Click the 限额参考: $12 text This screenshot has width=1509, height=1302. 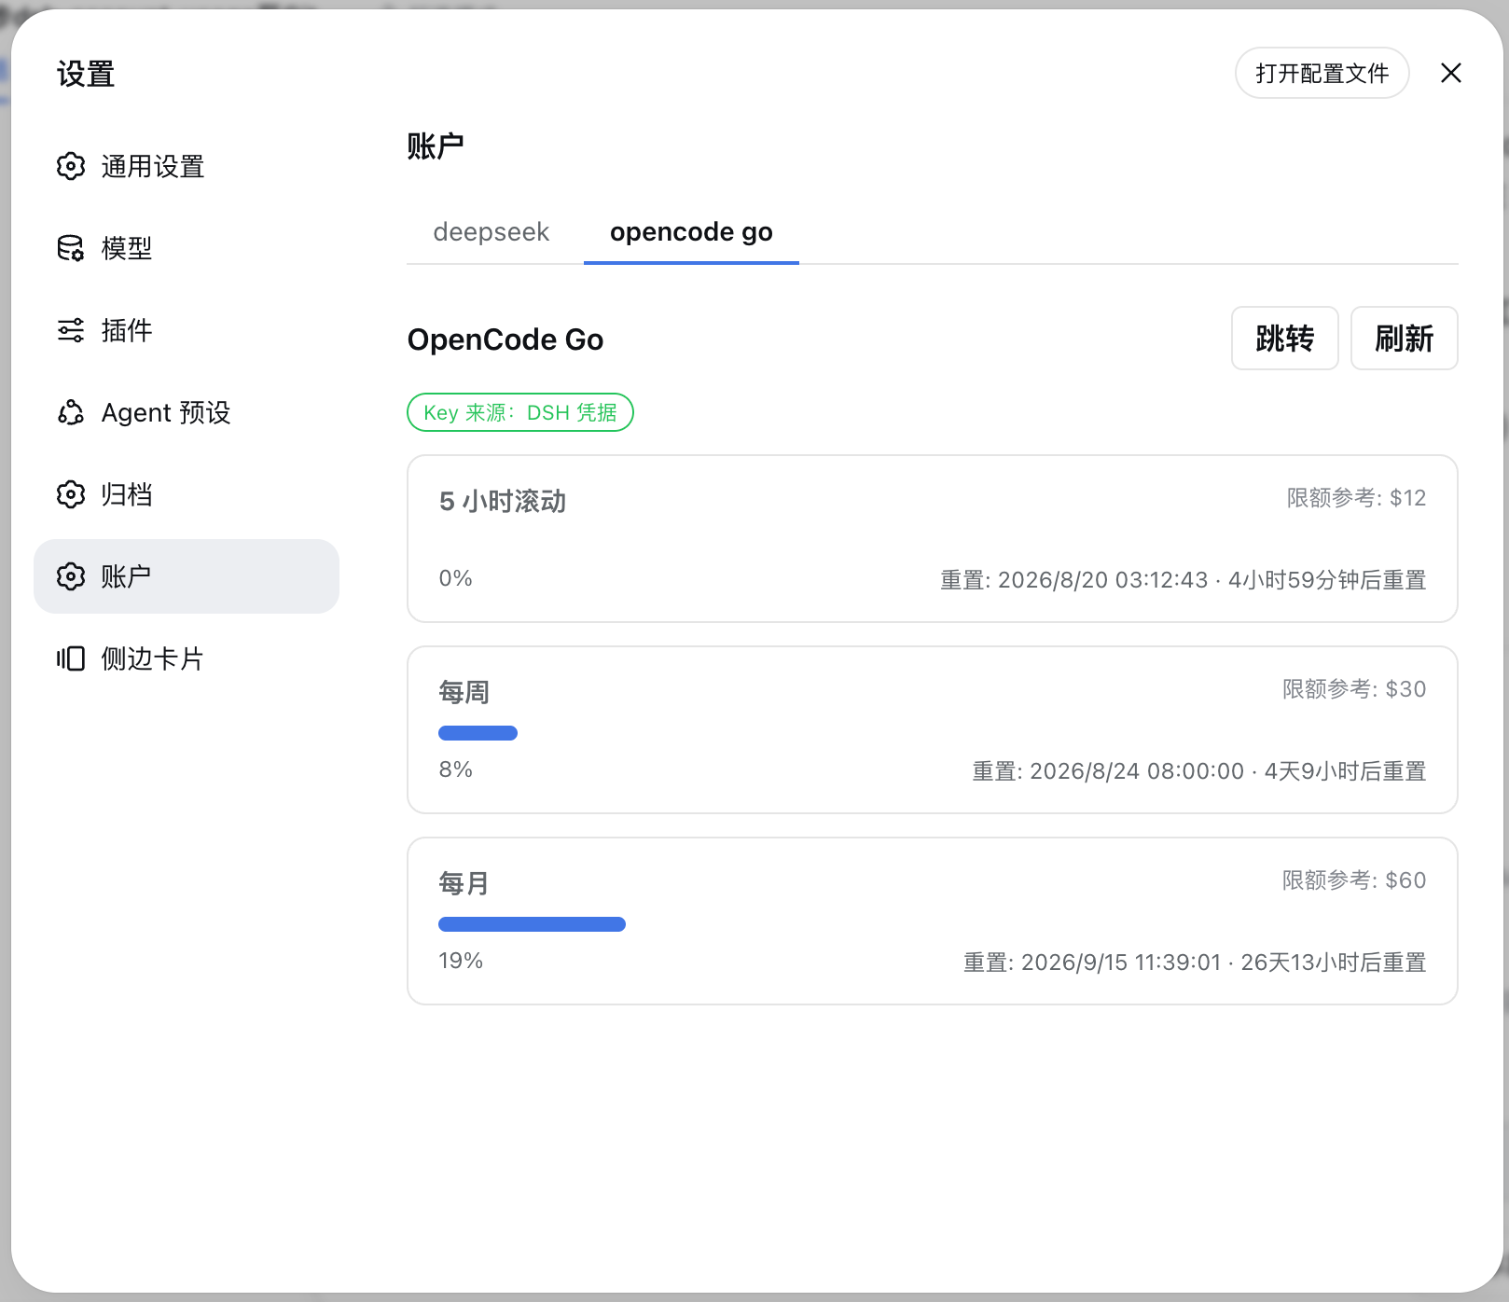[x=1356, y=498]
